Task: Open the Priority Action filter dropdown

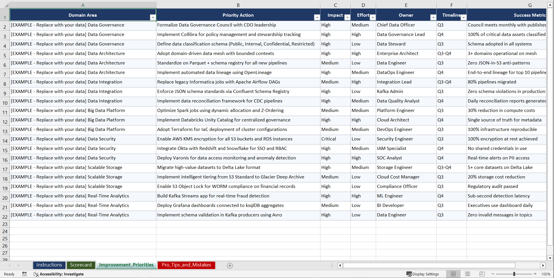Action: click(x=317, y=18)
